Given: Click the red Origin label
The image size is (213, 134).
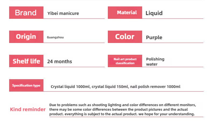Looking at the screenshot, I should (x=26, y=37).
